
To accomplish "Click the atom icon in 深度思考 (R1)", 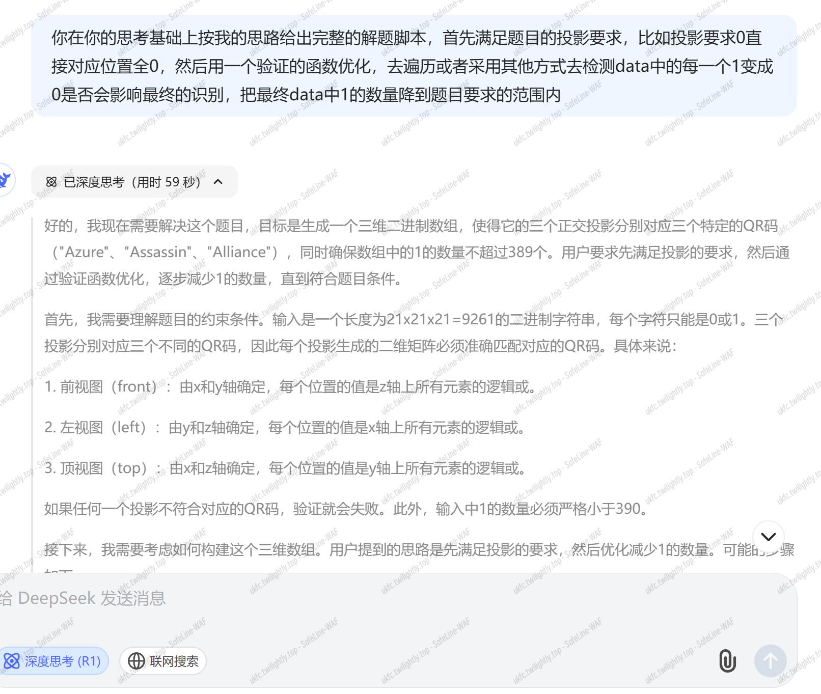I will tap(12, 661).
